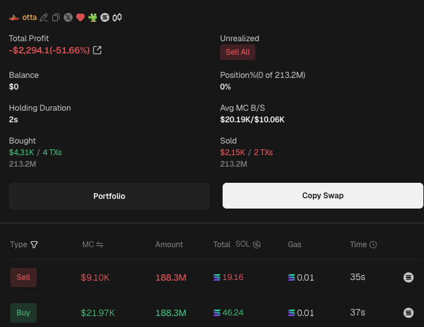Click the Sell All button
424x327 pixels.
(237, 52)
